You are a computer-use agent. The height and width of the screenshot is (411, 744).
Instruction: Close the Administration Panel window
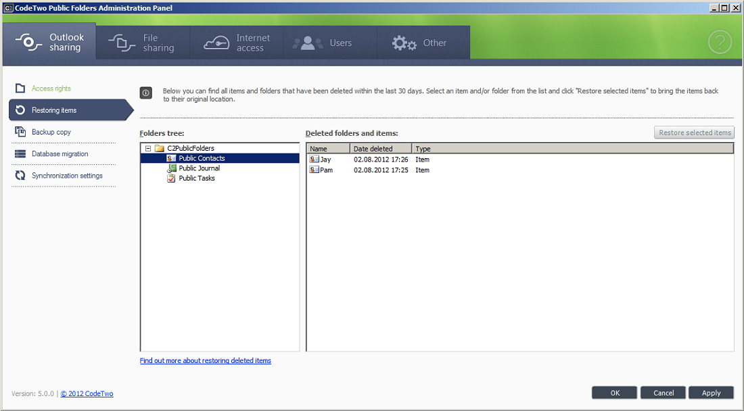tap(736, 7)
